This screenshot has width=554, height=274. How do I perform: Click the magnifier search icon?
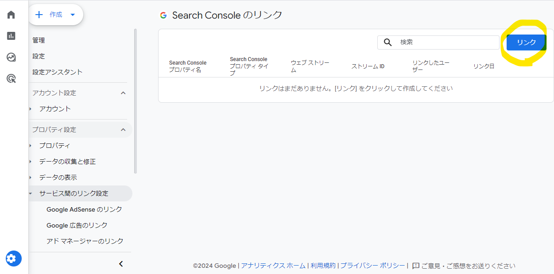tap(388, 42)
